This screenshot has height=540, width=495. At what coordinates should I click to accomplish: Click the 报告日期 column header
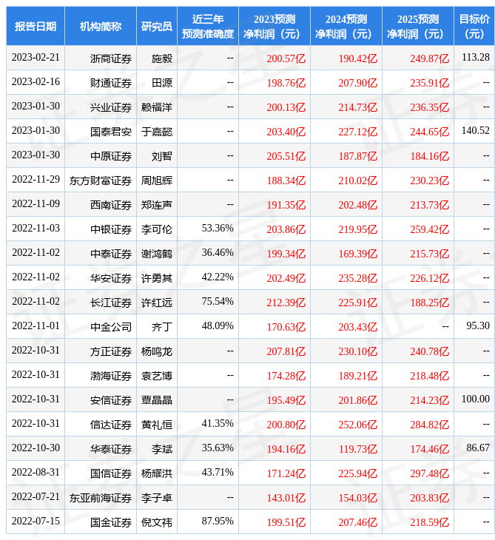36,26
